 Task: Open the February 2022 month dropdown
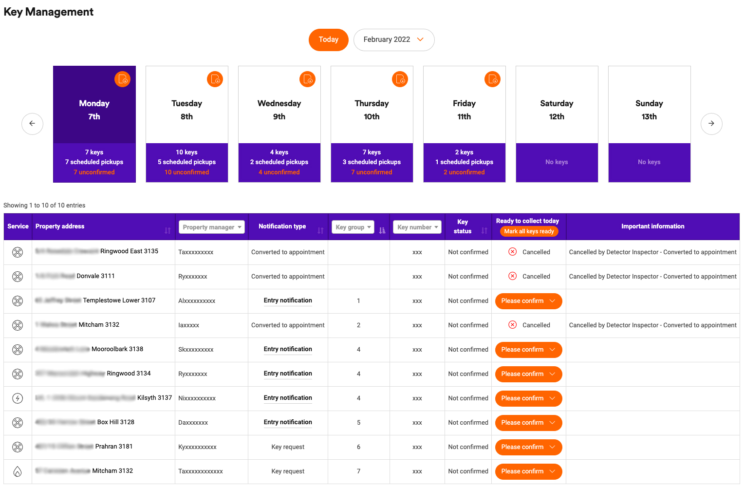pyautogui.click(x=393, y=40)
